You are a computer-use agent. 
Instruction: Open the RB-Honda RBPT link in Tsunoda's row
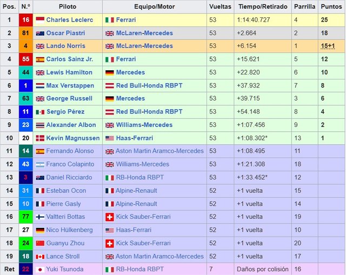click(140, 269)
